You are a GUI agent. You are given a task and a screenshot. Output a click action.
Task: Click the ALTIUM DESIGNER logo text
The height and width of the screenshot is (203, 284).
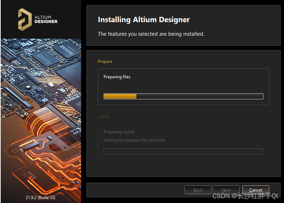point(46,19)
